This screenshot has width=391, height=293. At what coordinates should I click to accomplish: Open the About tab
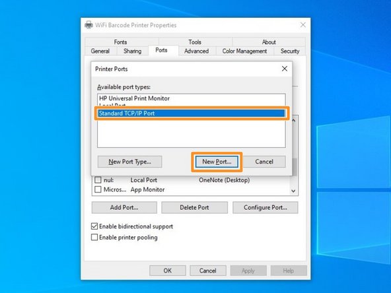point(269,42)
